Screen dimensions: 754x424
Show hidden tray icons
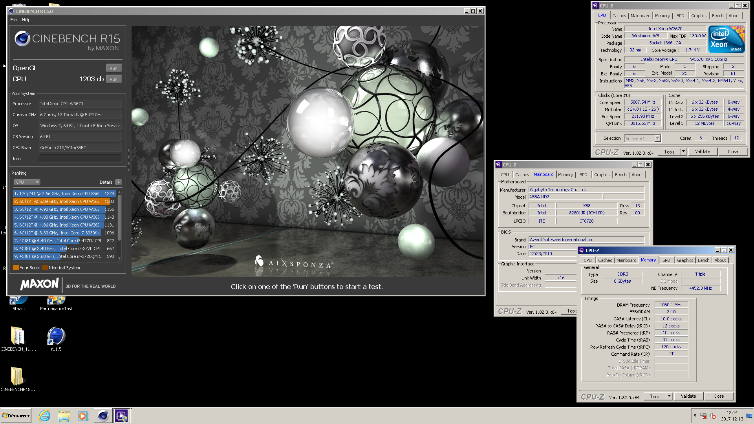pos(695,415)
